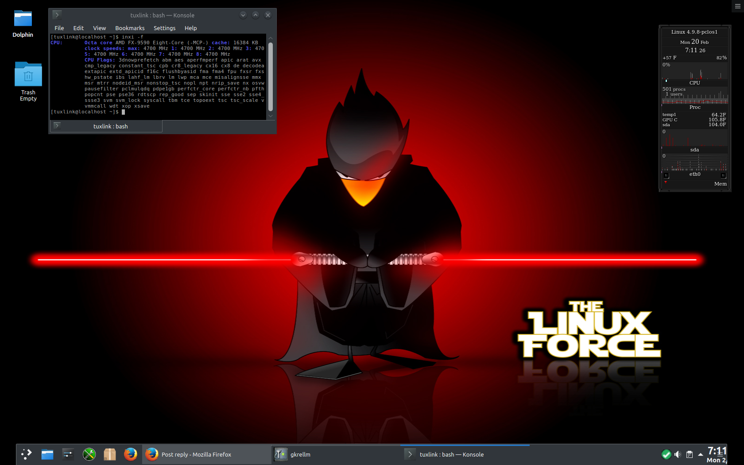Mute the system volume
This screenshot has height=465, width=744.
pos(678,454)
